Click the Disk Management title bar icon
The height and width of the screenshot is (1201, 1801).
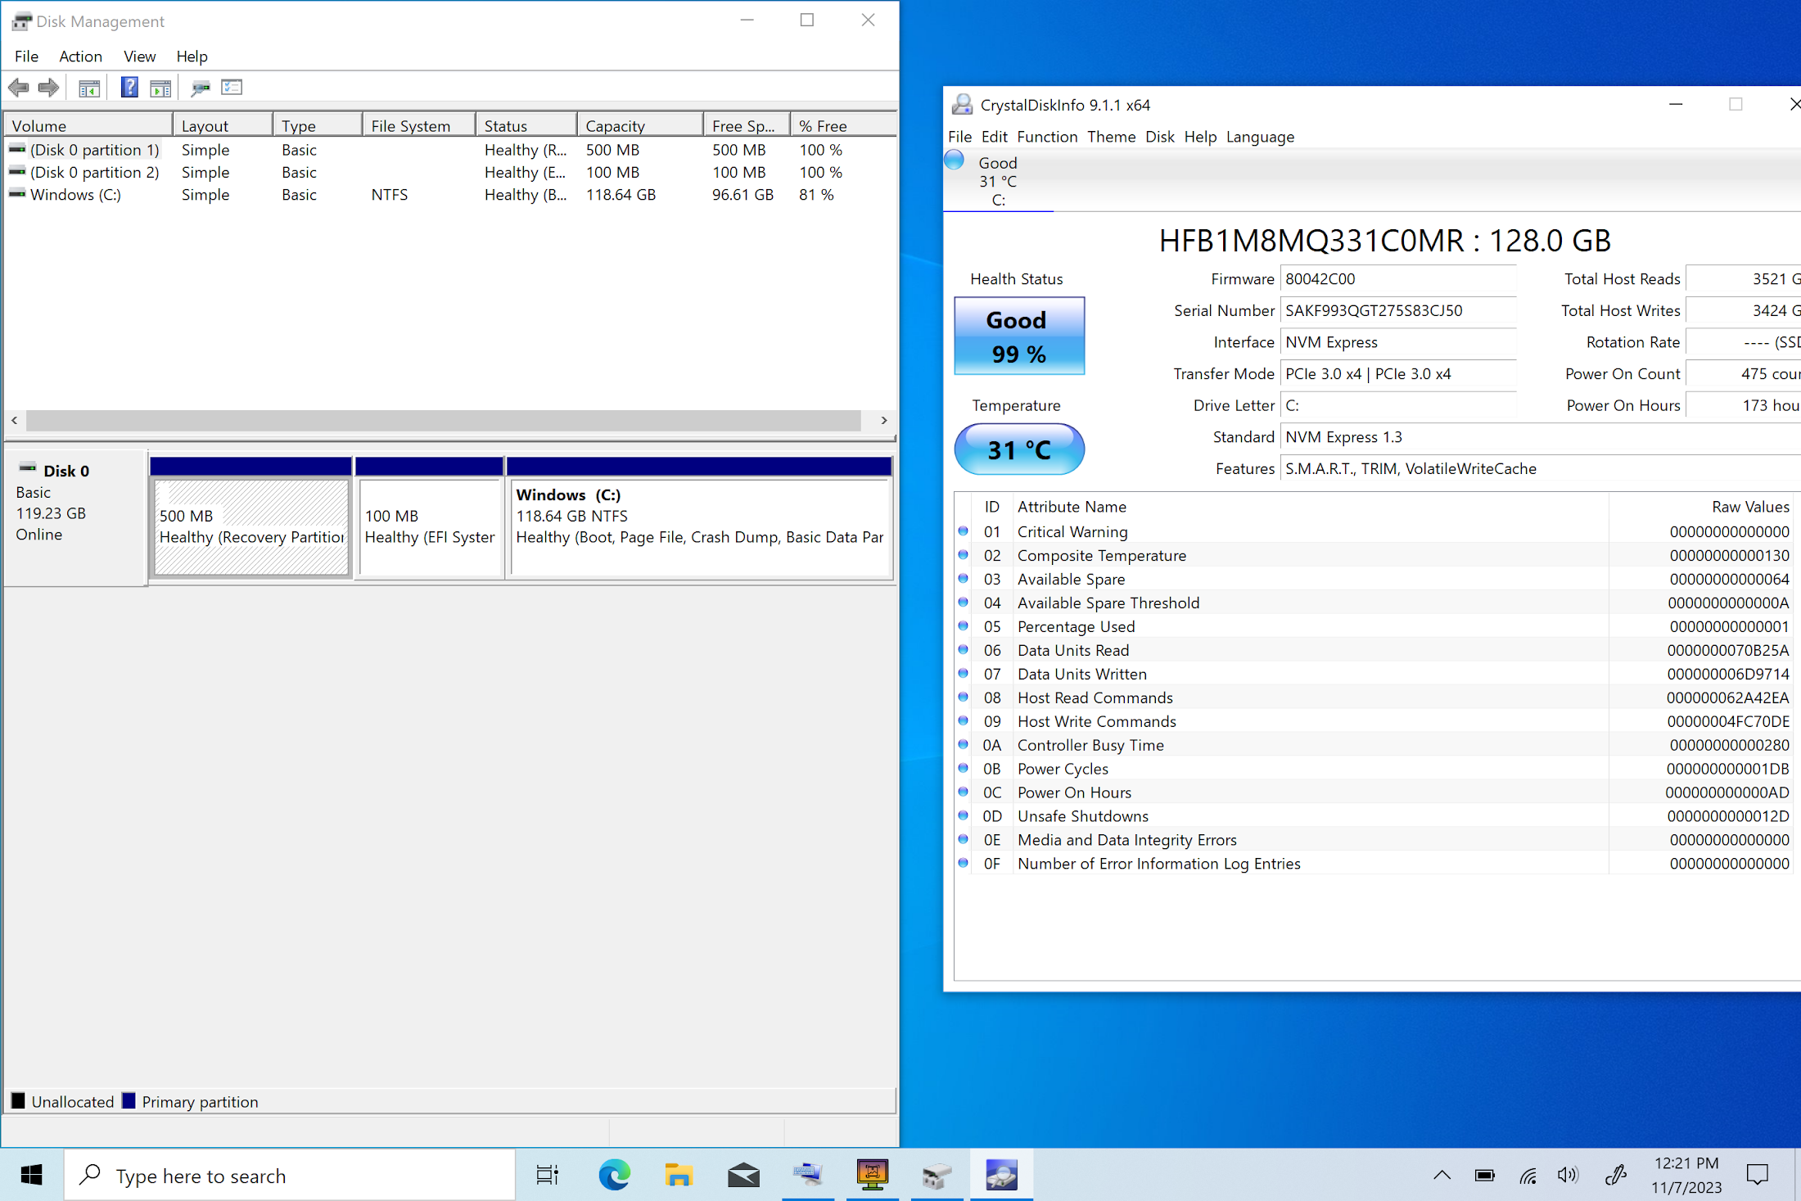[21, 21]
